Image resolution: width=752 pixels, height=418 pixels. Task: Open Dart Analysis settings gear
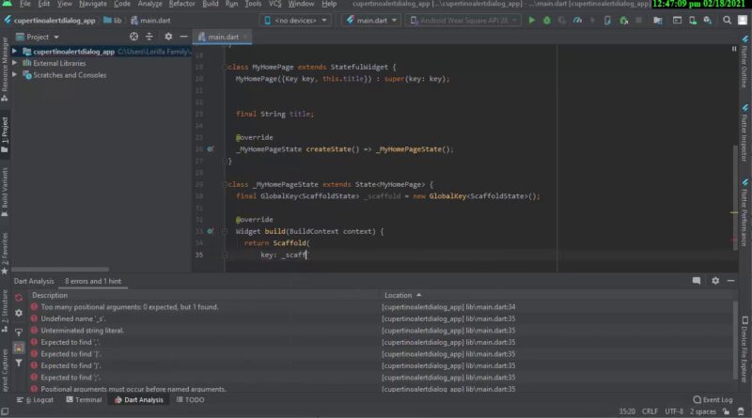click(19, 313)
